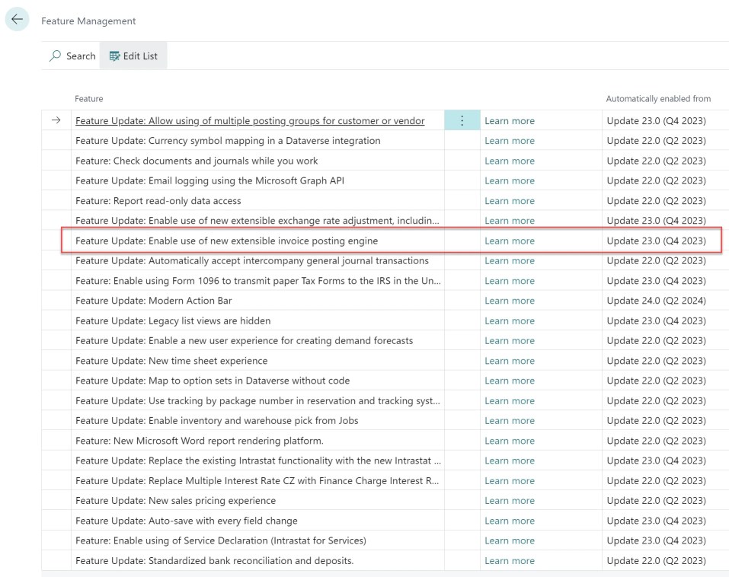The height and width of the screenshot is (577, 729).
Task: Click 'Update 24.0 (Q2 2024)' cell
Action: pyautogui.click(x=656, y=301)
